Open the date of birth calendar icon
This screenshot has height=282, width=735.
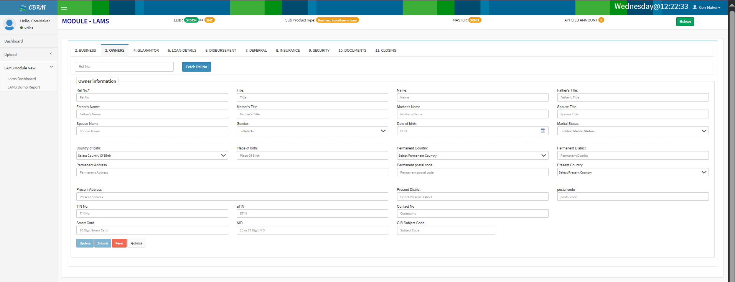pos(542,131)
